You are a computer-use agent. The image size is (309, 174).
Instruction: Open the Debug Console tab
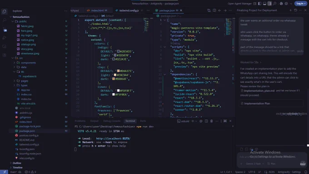pos(112,121)
